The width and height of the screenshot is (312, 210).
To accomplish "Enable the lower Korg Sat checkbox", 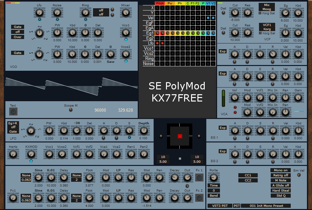I will [260, 33].
